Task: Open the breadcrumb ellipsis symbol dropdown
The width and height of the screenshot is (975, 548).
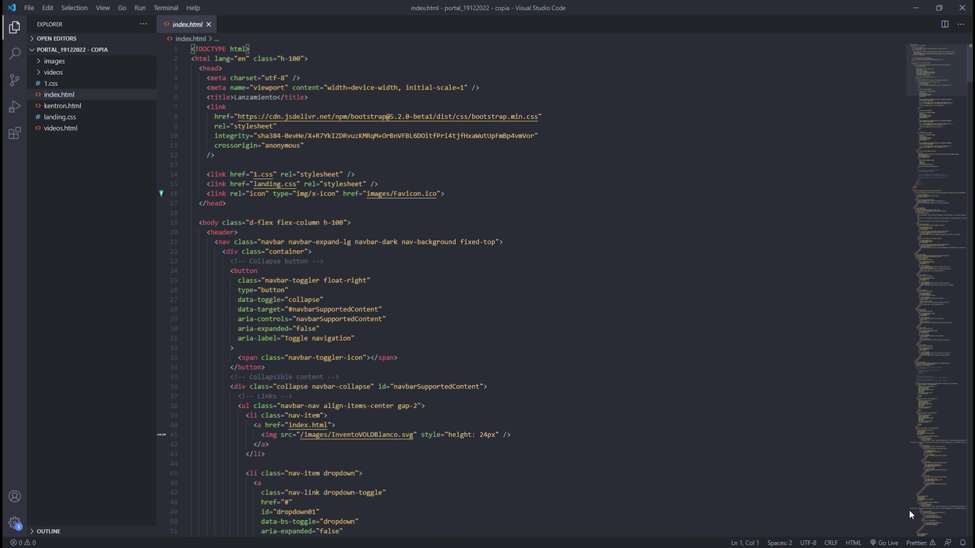Action: pos(216,39)
